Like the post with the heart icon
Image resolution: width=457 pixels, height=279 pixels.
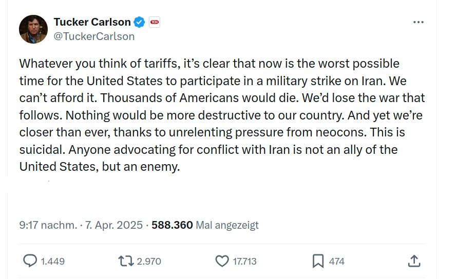click(x=222, y=261)
